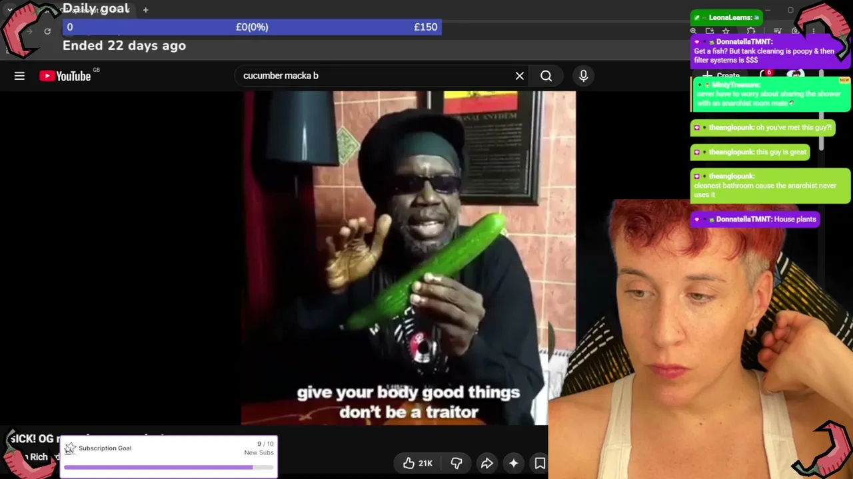This screenshot has height=479, width=853.
Task: Open the sparkle Ask button under the video
Action: click(514, 463)
